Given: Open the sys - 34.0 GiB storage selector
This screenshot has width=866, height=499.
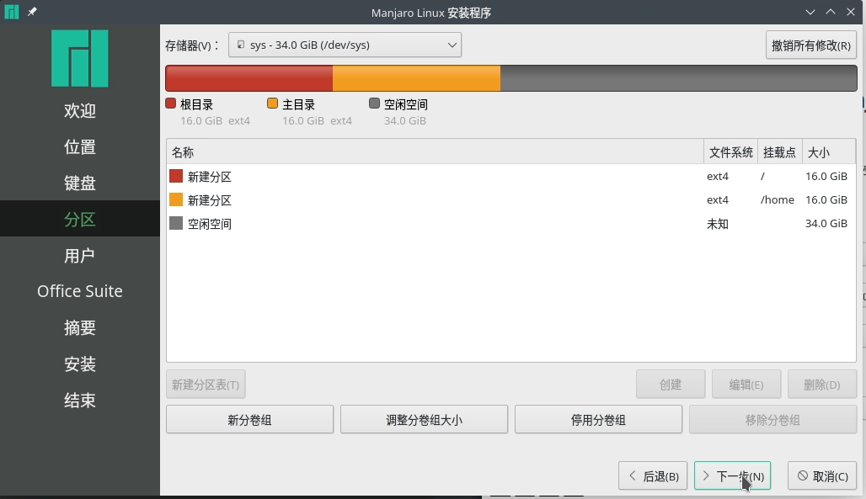Looking at the screenshot, I should pos(345,45).
